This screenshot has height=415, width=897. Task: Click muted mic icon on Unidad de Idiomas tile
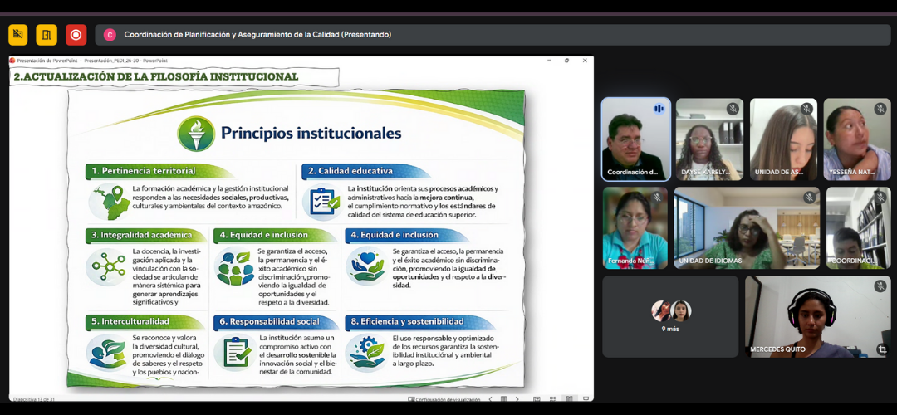809,198
